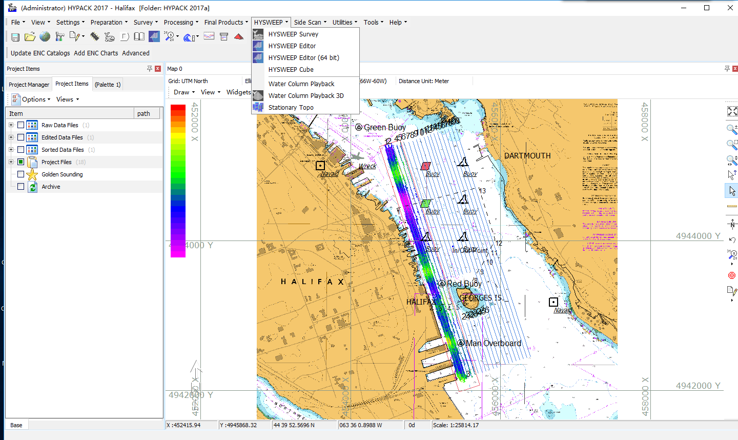Open the Side Scan menu
The height and width of the screenshot is (440, 738).
[x=310, y=23]
